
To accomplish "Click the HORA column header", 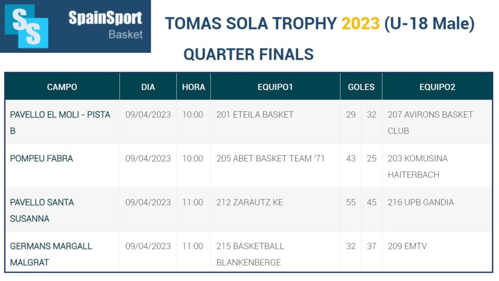I will 193,87.
